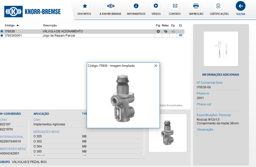Open the Informativos info icon
The image size is (256, 167).
[x=136, y=6]
